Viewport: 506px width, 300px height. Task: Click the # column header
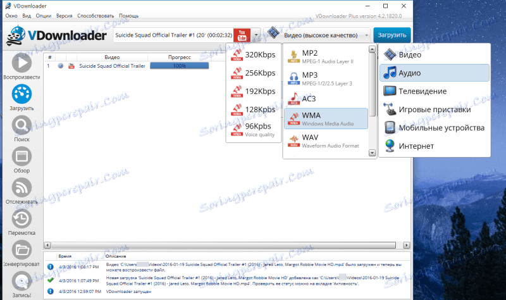coord(50,57)
